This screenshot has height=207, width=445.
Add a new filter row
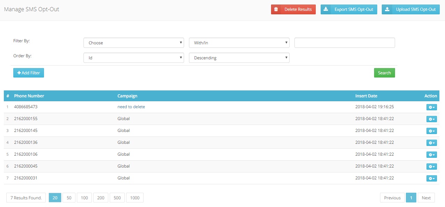coord(29,73)
